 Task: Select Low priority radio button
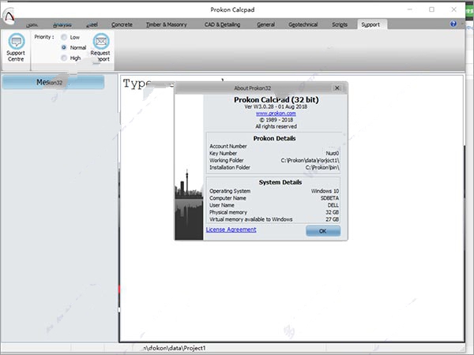(x=64, y=37)
